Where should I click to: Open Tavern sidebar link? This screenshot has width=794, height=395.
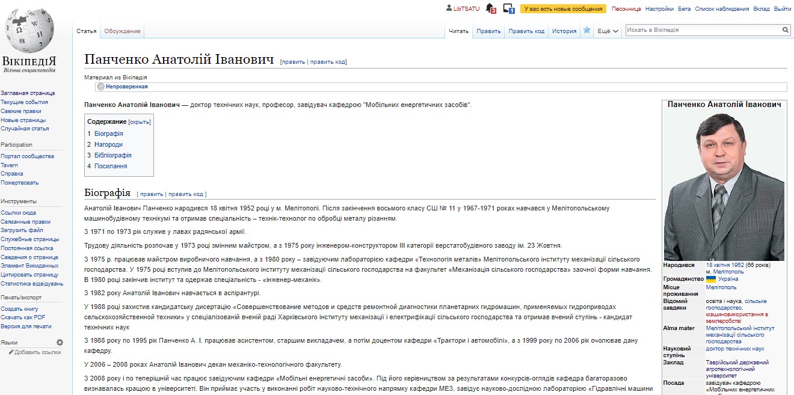click(x=9, y=165)
